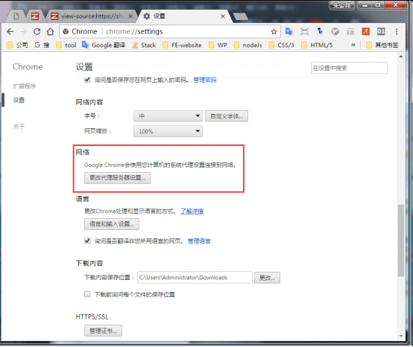
Task: Reload the page with refresh icon
Action: [x=37, y=31]
